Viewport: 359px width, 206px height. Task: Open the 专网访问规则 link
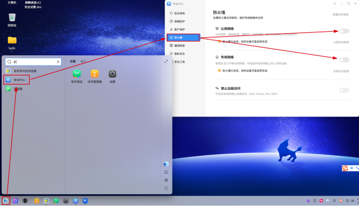pos(341,71)
